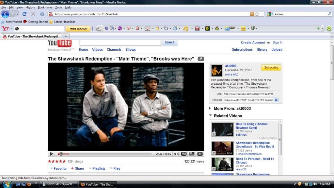
Task: Bookmark this page with the star icon
Action: 257,14
